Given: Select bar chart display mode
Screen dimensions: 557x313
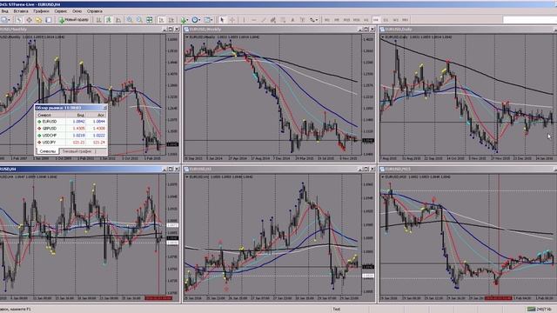Looking at the screenshot, I should pyautogui.click(x=98, y=20).
